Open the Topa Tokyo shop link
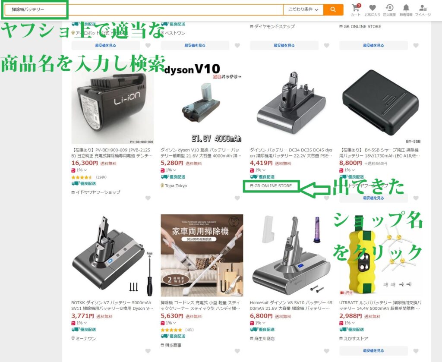442x362 pixels. point(174,186)
